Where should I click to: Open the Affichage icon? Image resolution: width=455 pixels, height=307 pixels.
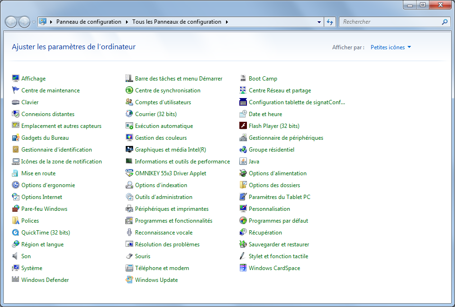15,78
